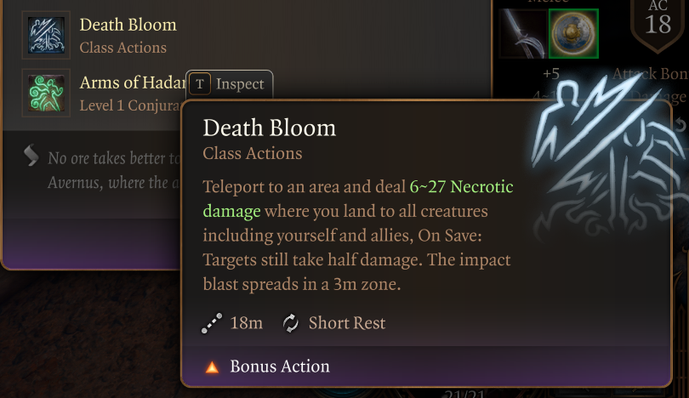Screen dimensions: 689x398
Task: Click the orange Bonus Action triangle icon
Action: tap(212, 367)
